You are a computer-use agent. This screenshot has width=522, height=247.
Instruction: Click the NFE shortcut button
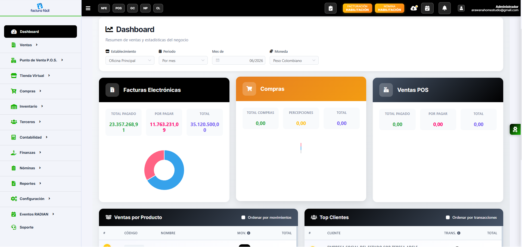104,8
